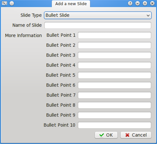Image resolution: width=157 pixels, height=144 pixels.
Task: Focus the Bullet Point 7 text field
Action: (x=115, y=95)
